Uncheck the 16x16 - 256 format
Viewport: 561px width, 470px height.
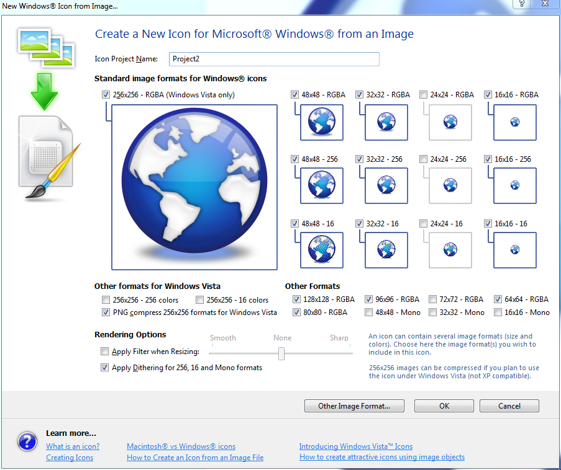tap(488, 159)
